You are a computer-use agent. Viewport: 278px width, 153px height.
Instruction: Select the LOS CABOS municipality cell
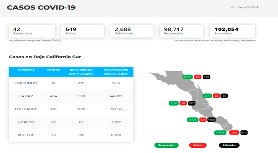coord(26,109)
